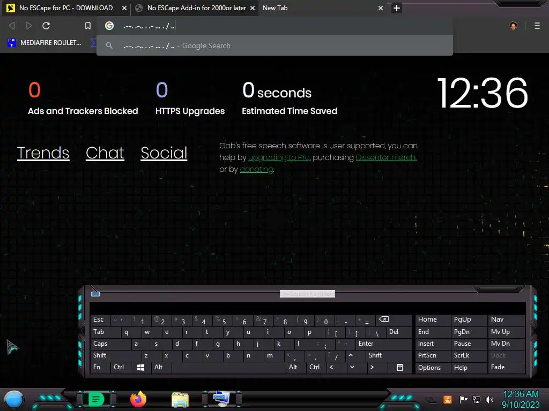Click the Google search engine icon
The width and height of the screenshot is (549, 411).
point(109,26)
